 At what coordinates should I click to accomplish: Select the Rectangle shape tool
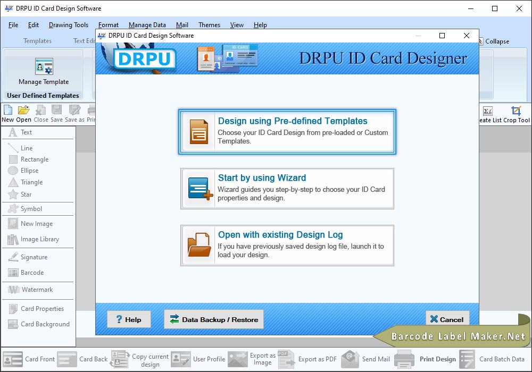pyautogui.click(x=29, y=159)
